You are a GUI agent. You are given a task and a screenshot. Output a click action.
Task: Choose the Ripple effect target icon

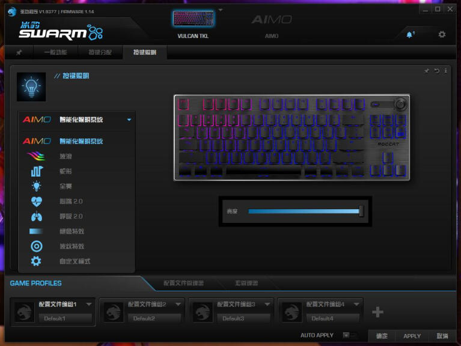click(x=36, y=246)
